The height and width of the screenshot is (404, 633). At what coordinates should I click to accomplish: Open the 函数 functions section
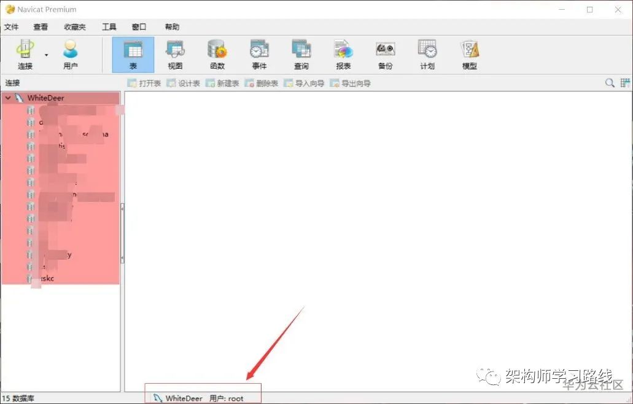(x=217, y=55)
